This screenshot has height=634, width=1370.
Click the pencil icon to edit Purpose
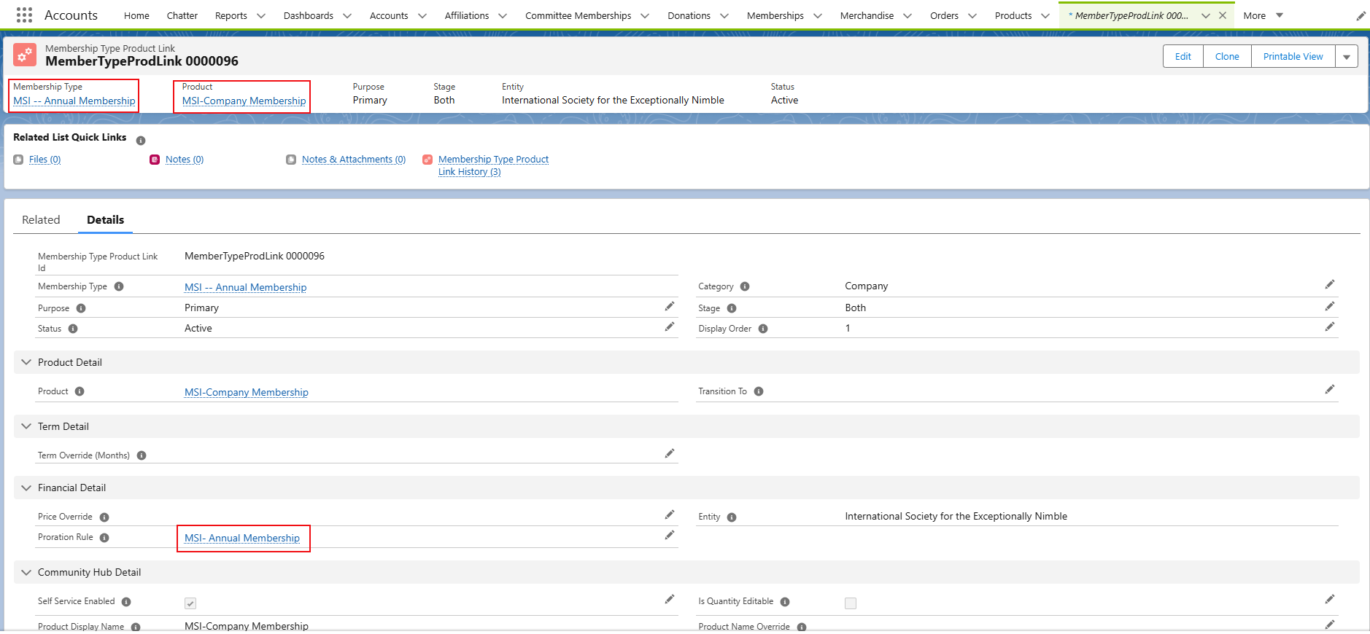(669, 307)
